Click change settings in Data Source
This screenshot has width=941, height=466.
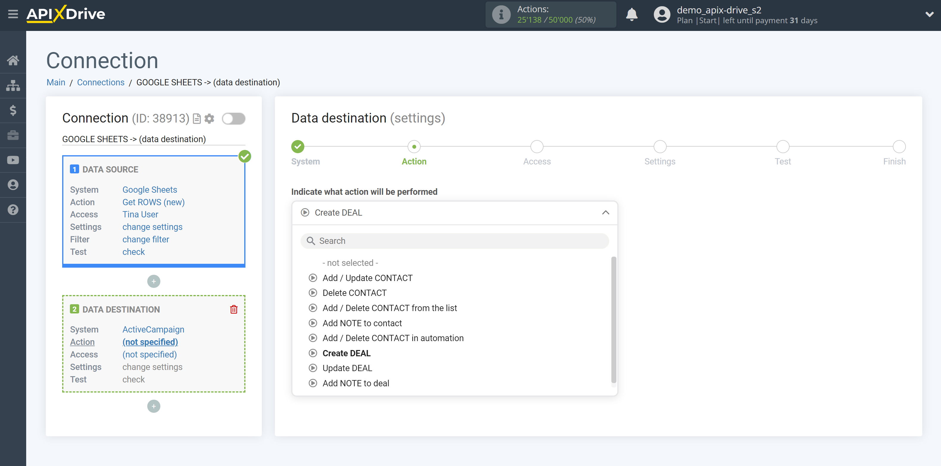(x=152, y=227)
